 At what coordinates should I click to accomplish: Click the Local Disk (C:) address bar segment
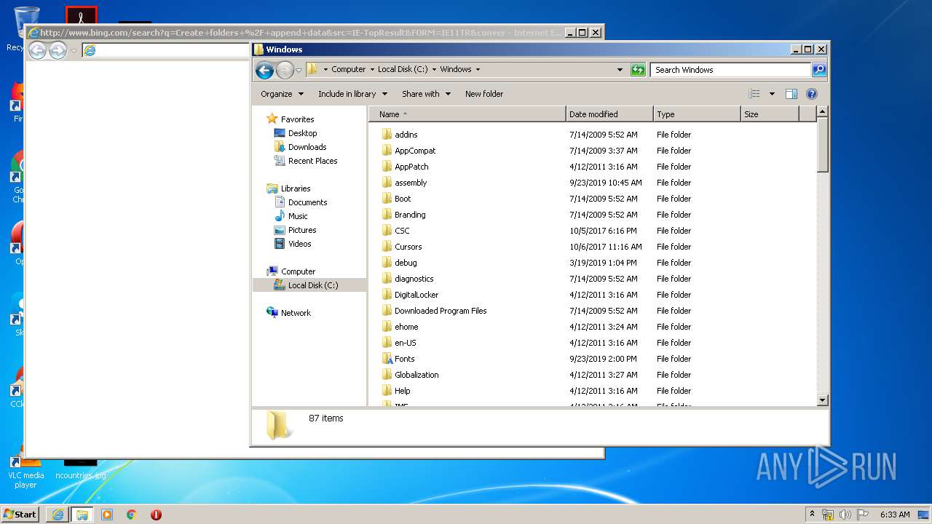[x=403, y=70]
